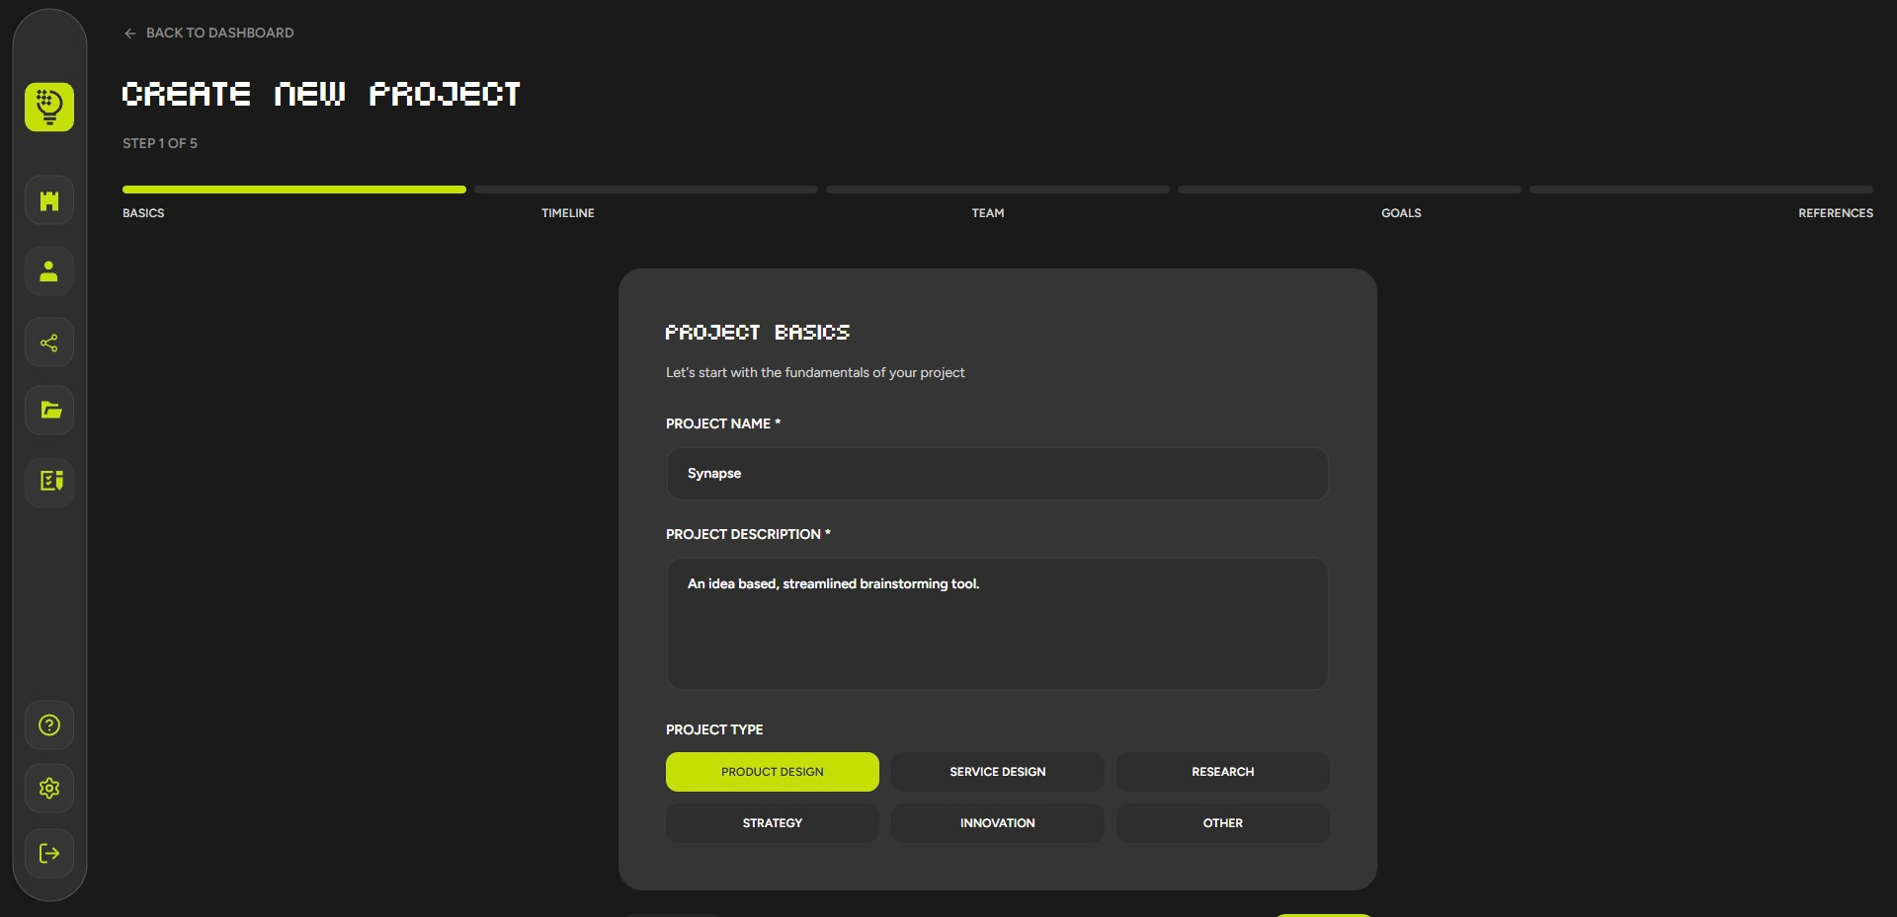1897x917 pixels.
Task: Open the help question mark icon
Action: coord(49,726)
